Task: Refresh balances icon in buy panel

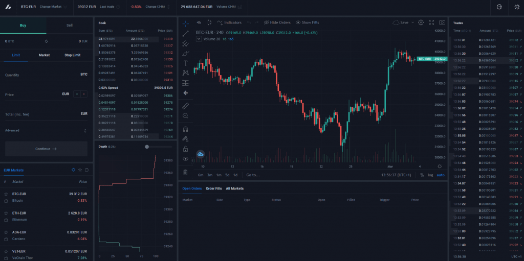Action: coord(46,41)
